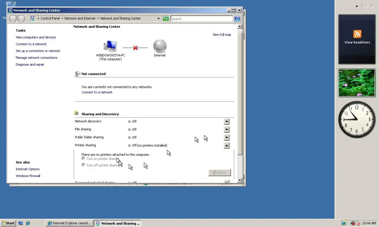
Task: Click the analog clock gadget
Action: pyautogui.click(x=357, y=119)
